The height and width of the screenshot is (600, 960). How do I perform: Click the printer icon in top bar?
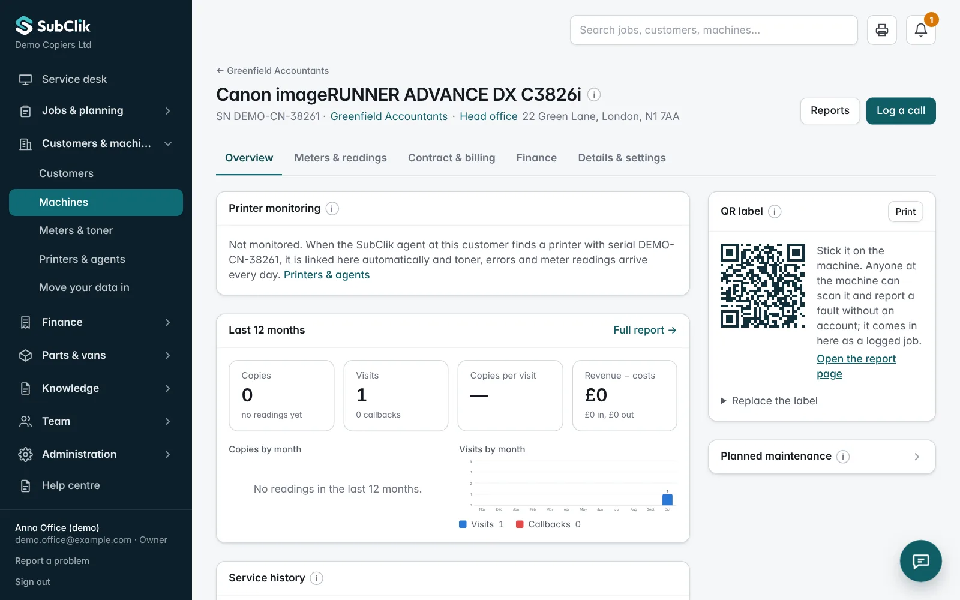(881, 30)
